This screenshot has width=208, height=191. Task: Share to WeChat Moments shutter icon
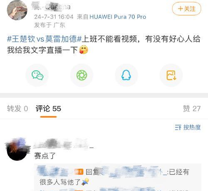(82, 75)
